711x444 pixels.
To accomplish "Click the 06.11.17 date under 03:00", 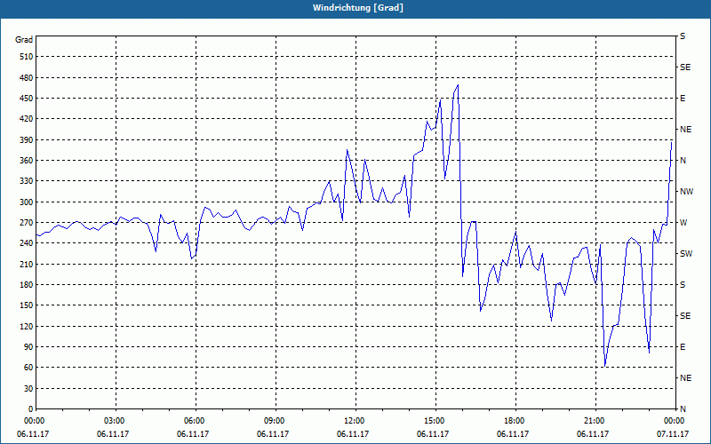I will click(x=113, y=434).
